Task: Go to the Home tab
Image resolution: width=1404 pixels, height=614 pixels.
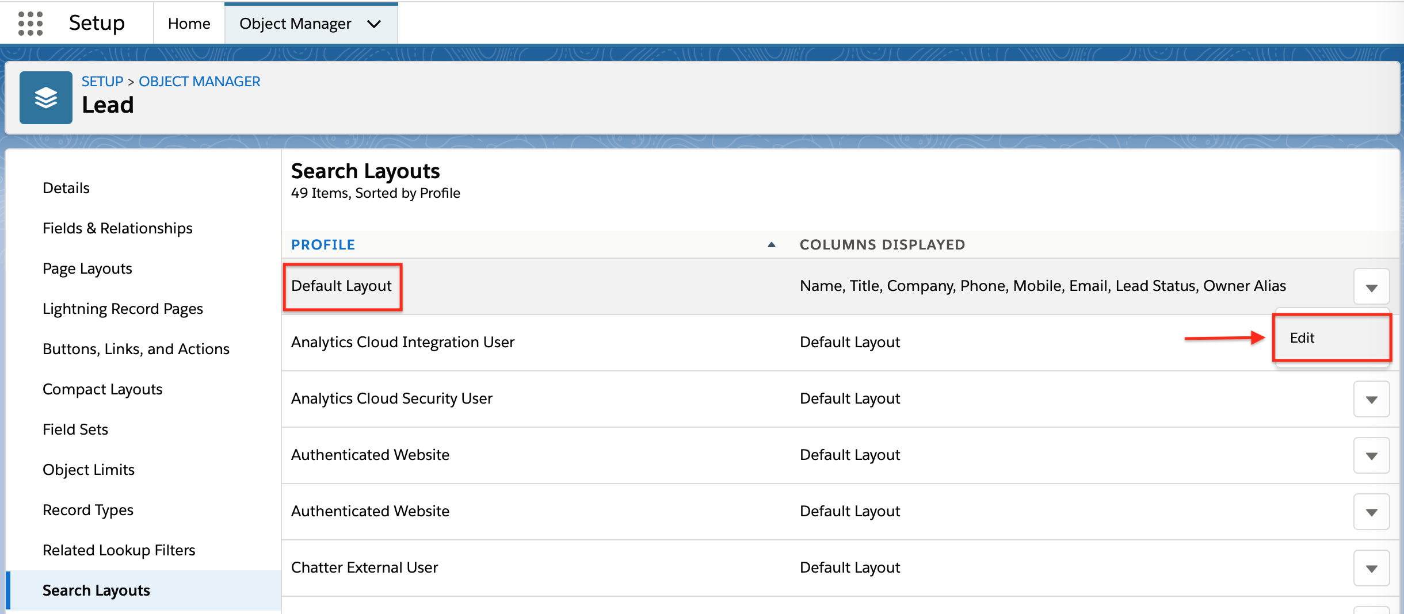Action: tap(189, 24)
